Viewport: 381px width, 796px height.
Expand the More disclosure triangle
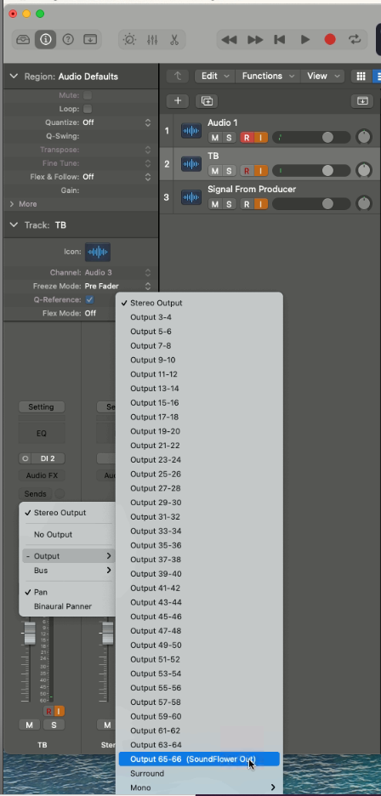click(x=12, y=203)
